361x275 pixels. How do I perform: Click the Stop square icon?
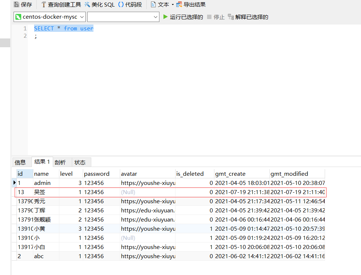point(209,17)
